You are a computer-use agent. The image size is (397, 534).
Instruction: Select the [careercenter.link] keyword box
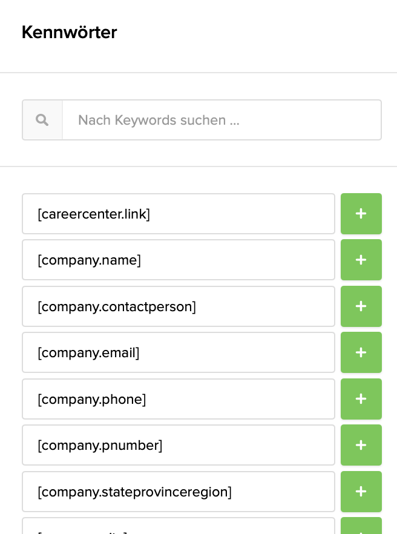[179, 214]
